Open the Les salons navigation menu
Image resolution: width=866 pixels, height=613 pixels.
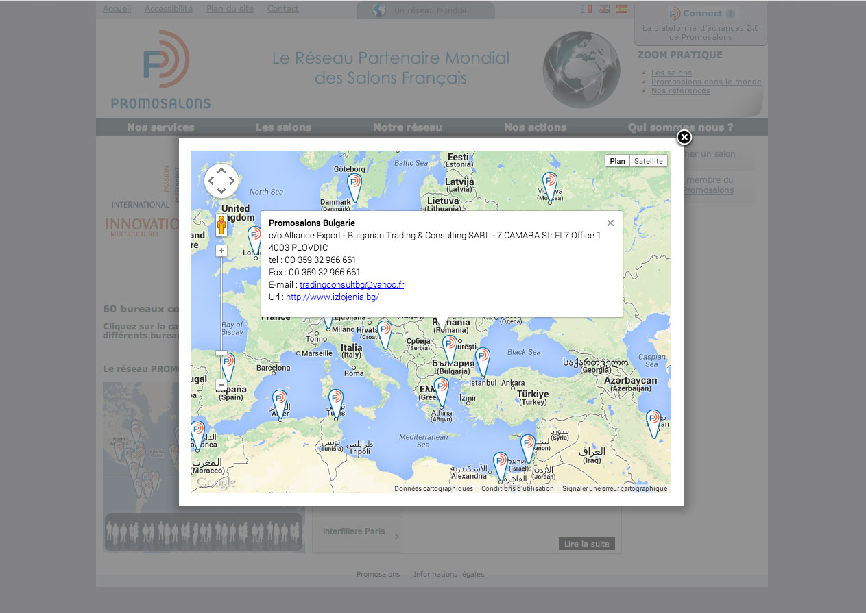click(x=284, y=127)
